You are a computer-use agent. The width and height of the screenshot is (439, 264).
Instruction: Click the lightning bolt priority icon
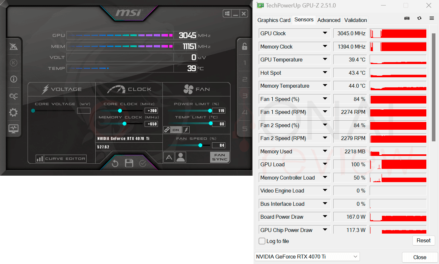tap(186, 130)
